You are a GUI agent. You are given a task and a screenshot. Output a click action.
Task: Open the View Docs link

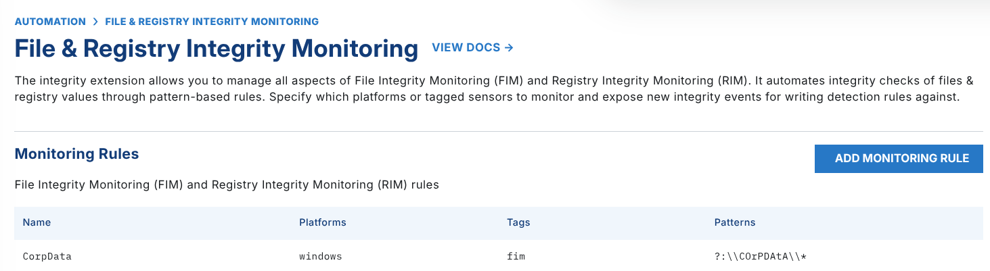coord(466,48)
